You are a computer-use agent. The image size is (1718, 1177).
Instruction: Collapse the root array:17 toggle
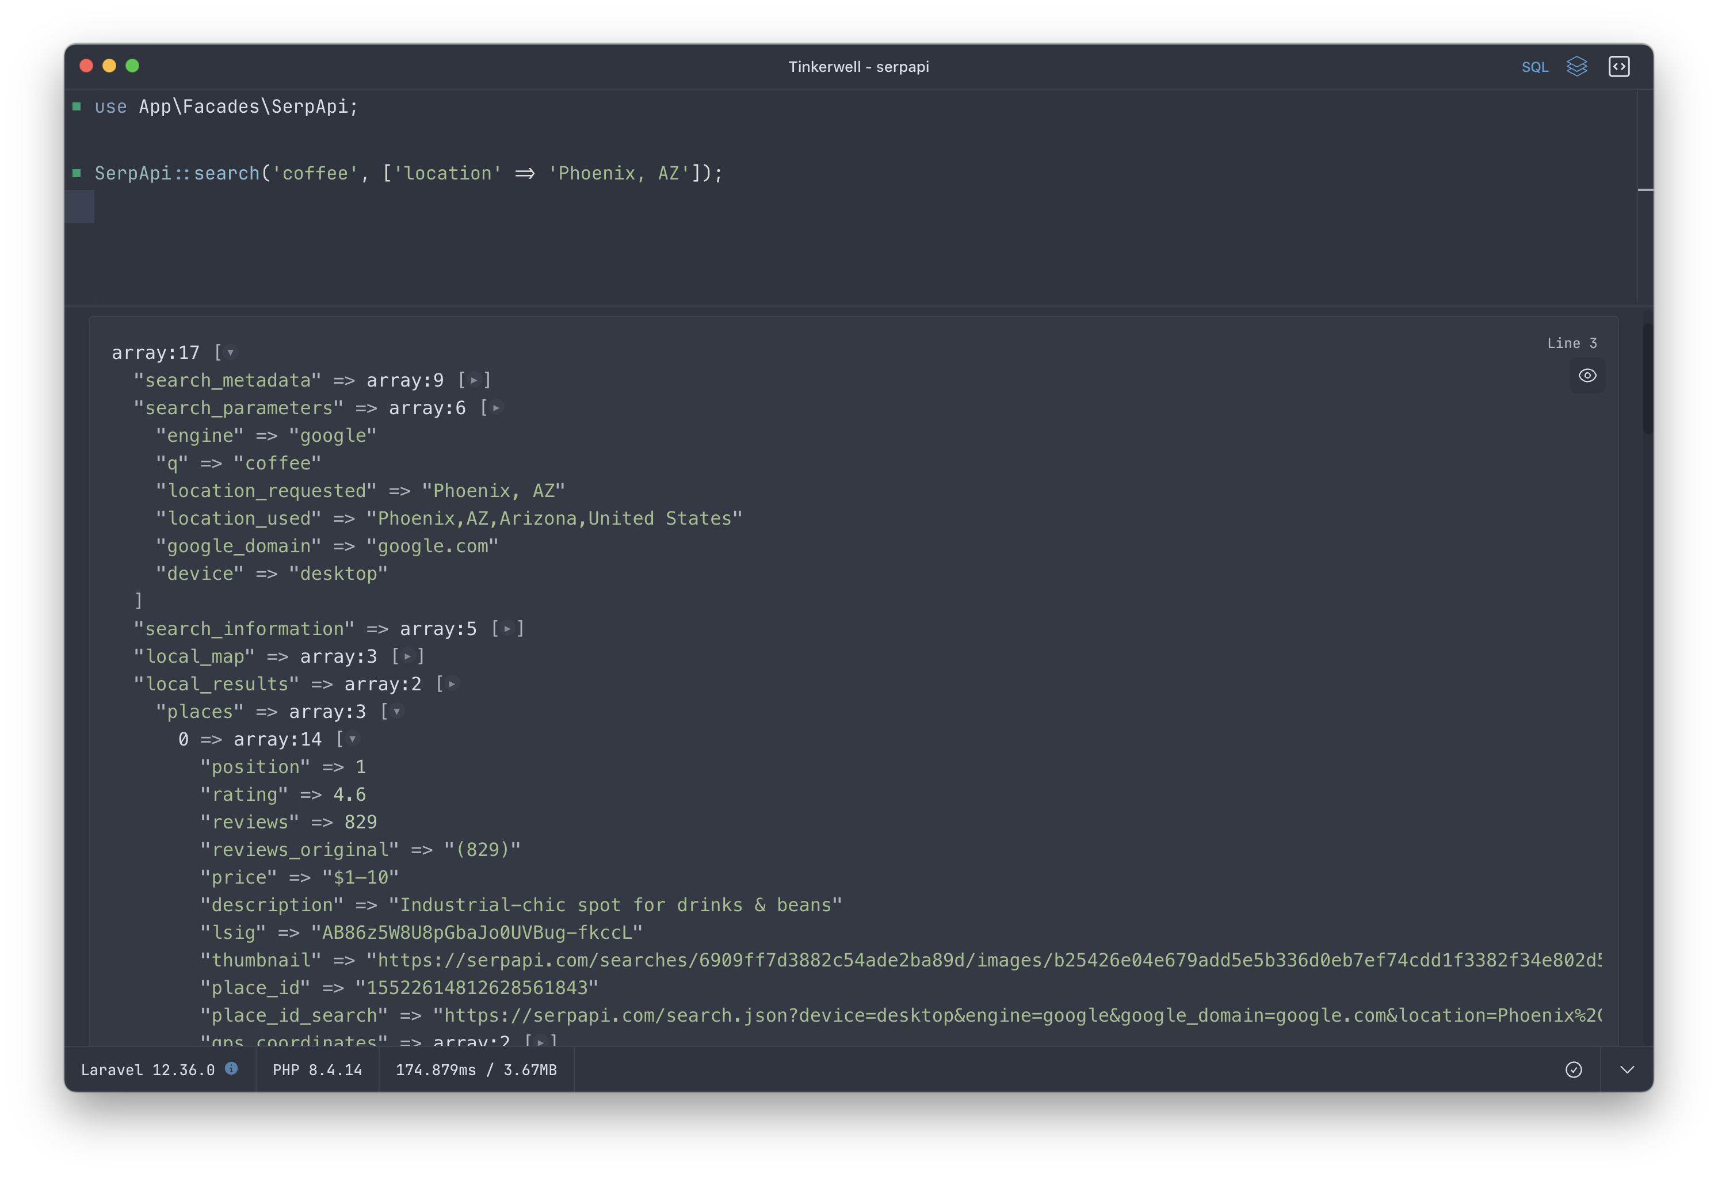pyautogui.click(x=231, y=353)
